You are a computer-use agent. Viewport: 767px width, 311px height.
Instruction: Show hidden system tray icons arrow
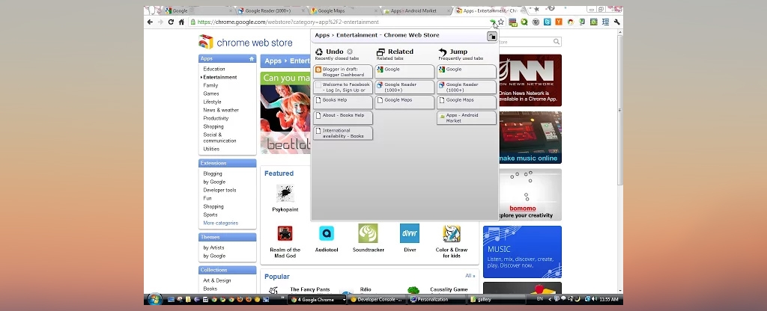click(549, 299)
